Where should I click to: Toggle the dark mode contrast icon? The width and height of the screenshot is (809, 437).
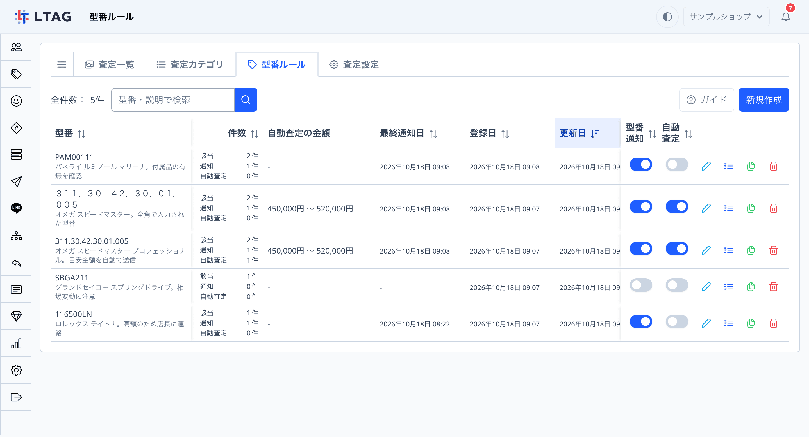pyautogui.click(x=667, y=17)
